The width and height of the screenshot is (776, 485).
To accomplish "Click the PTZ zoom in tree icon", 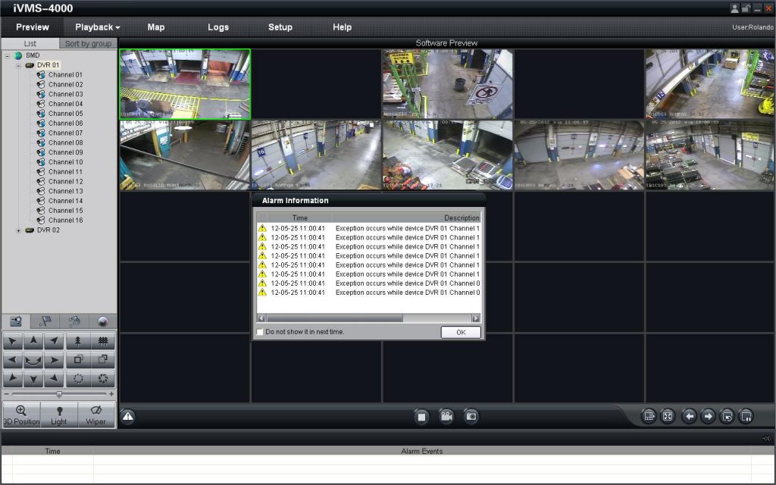I will tap(78, 341).
